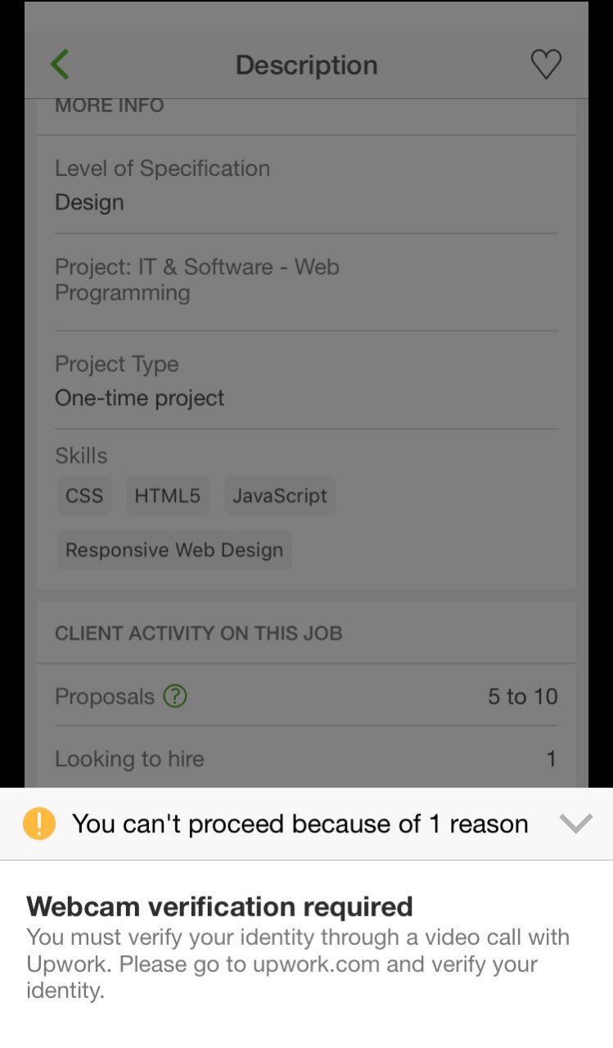Tap the verify identity message text
Screen dimensions: 613x1048
(x=298, y=964)
